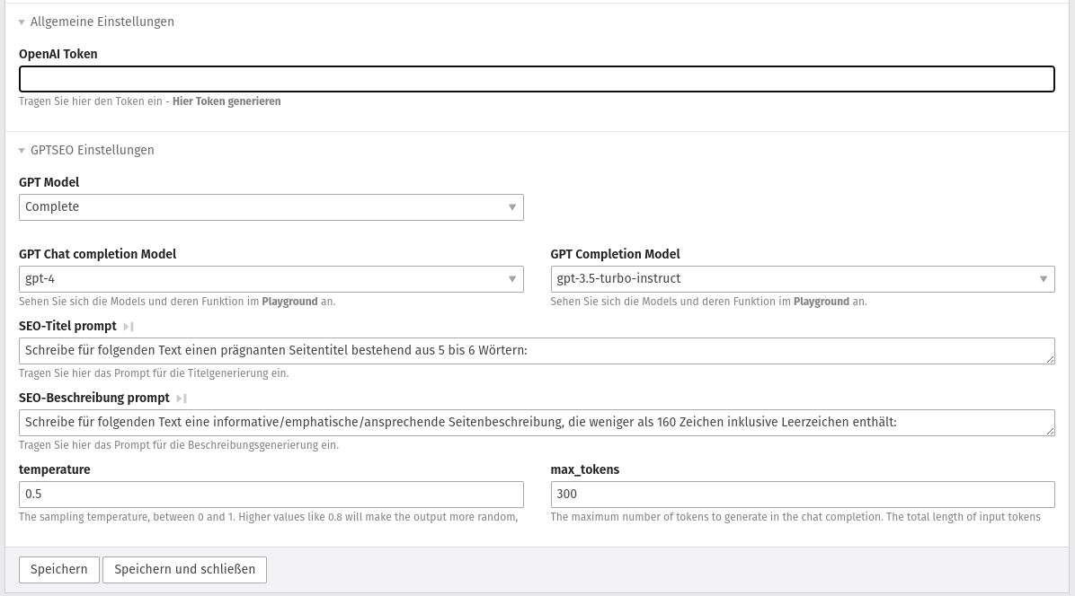Screen dimensions: 1075x596
Task: Open the GPT Model dropdown showing Complete
Action: point(271,207)
